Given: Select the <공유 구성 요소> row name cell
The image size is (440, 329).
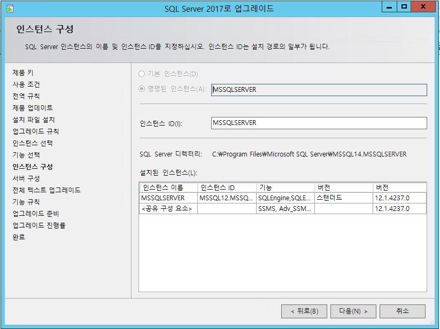Looking at the screenshot, I should tap(168, 208).
